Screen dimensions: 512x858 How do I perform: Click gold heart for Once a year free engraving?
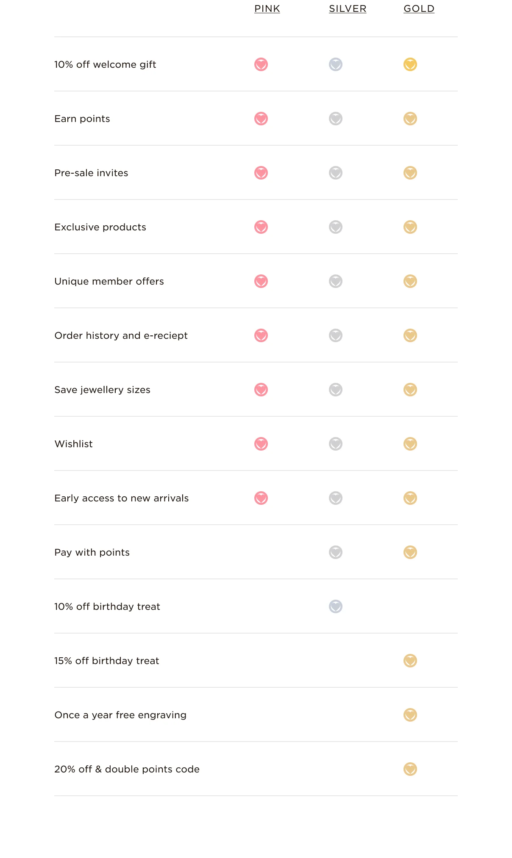(410, 715)
